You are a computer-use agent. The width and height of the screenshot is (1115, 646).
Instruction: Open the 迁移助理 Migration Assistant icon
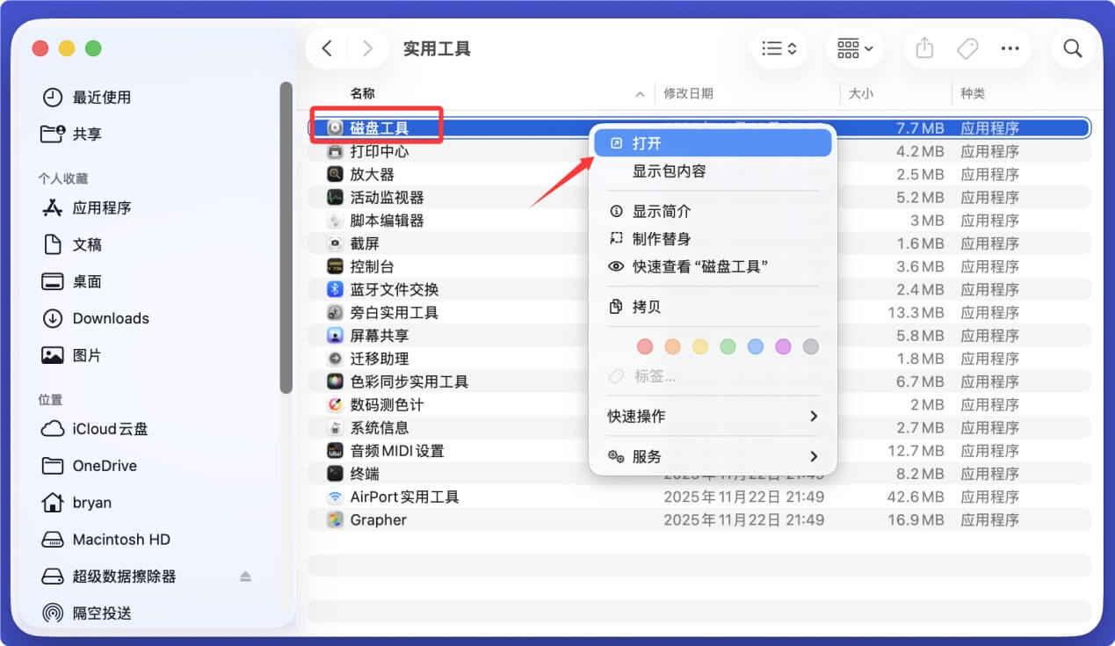coord(335,358)
